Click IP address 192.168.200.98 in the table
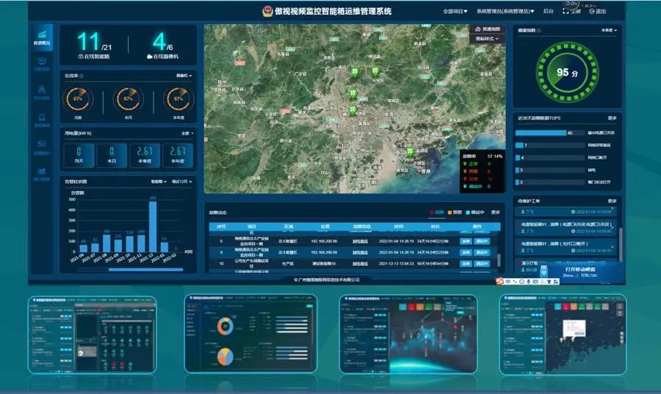661x394 pixels. pos(324,241)
